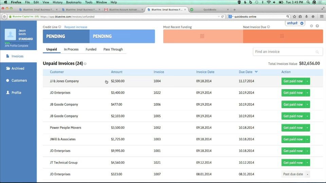Click the Credit Line info icon
The image size is (326, 183).
[x=60, y=27]
